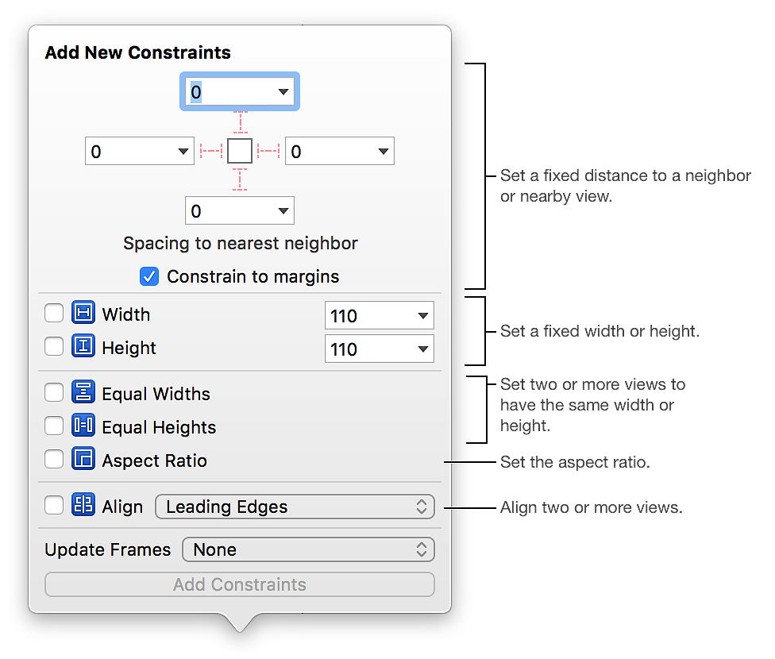The image size is (775, 659).
Task: Click the Aspect Ratio icon
Action: click(x=83, y=458)
